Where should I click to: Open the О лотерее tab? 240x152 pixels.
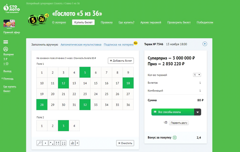tap(59, 22)
